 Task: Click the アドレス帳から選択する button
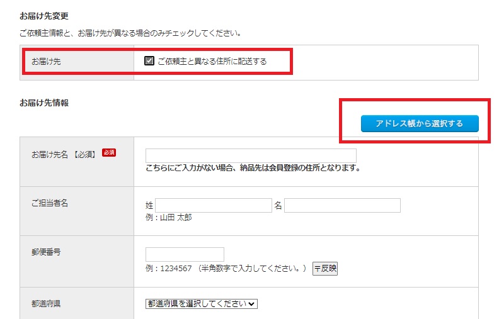419,123
